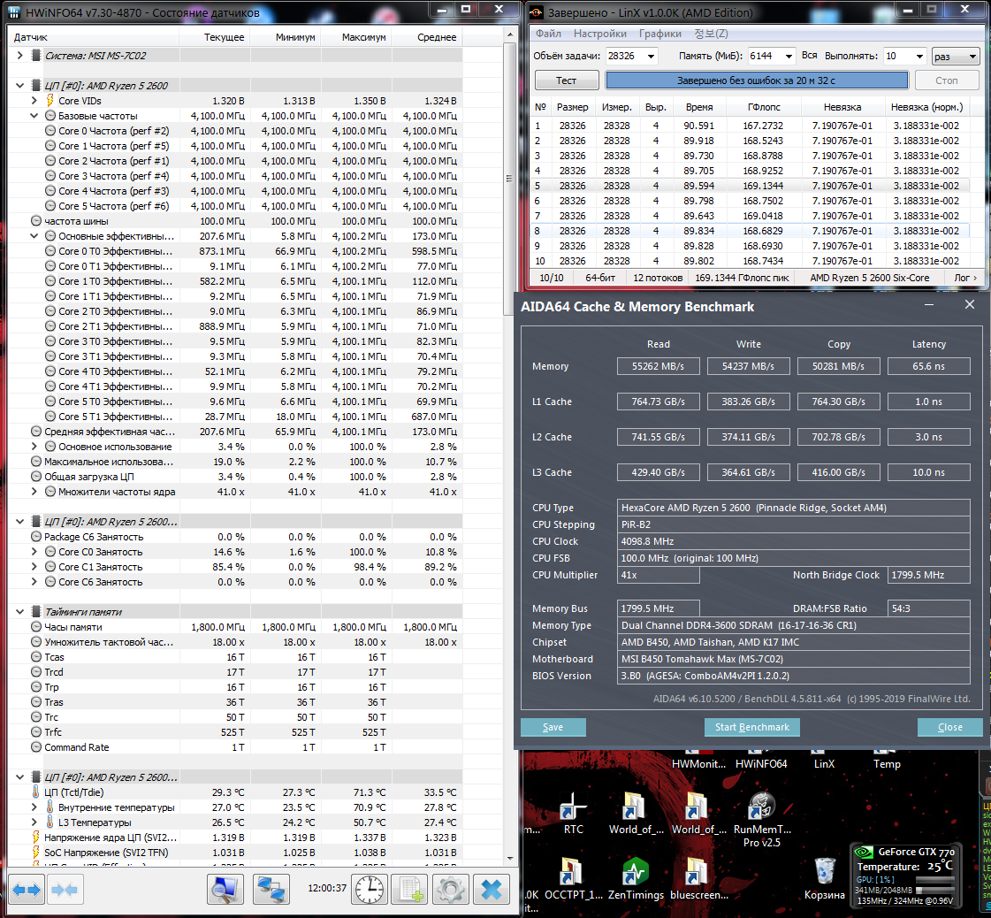Click HWiNFO blue X close-sensors icon
Viewport: 991px width, 918px height.
(491, 890)
